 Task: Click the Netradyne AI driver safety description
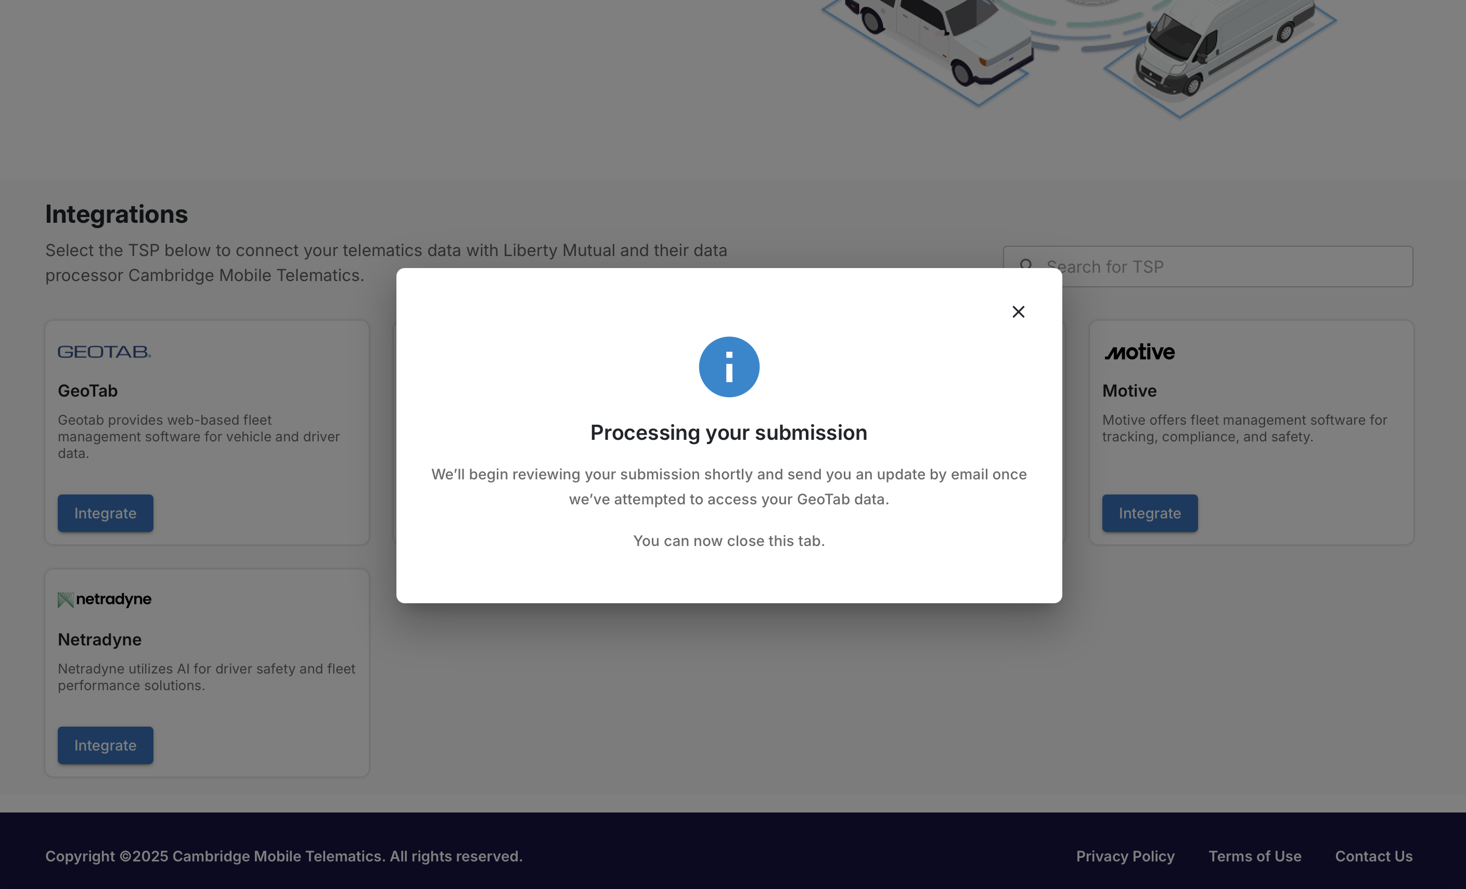coord(207,677)
